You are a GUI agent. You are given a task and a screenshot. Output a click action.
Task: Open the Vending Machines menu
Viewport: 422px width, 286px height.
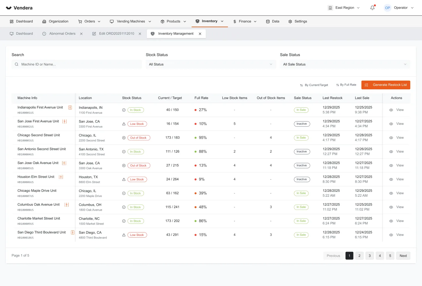(x=130, y=21)
